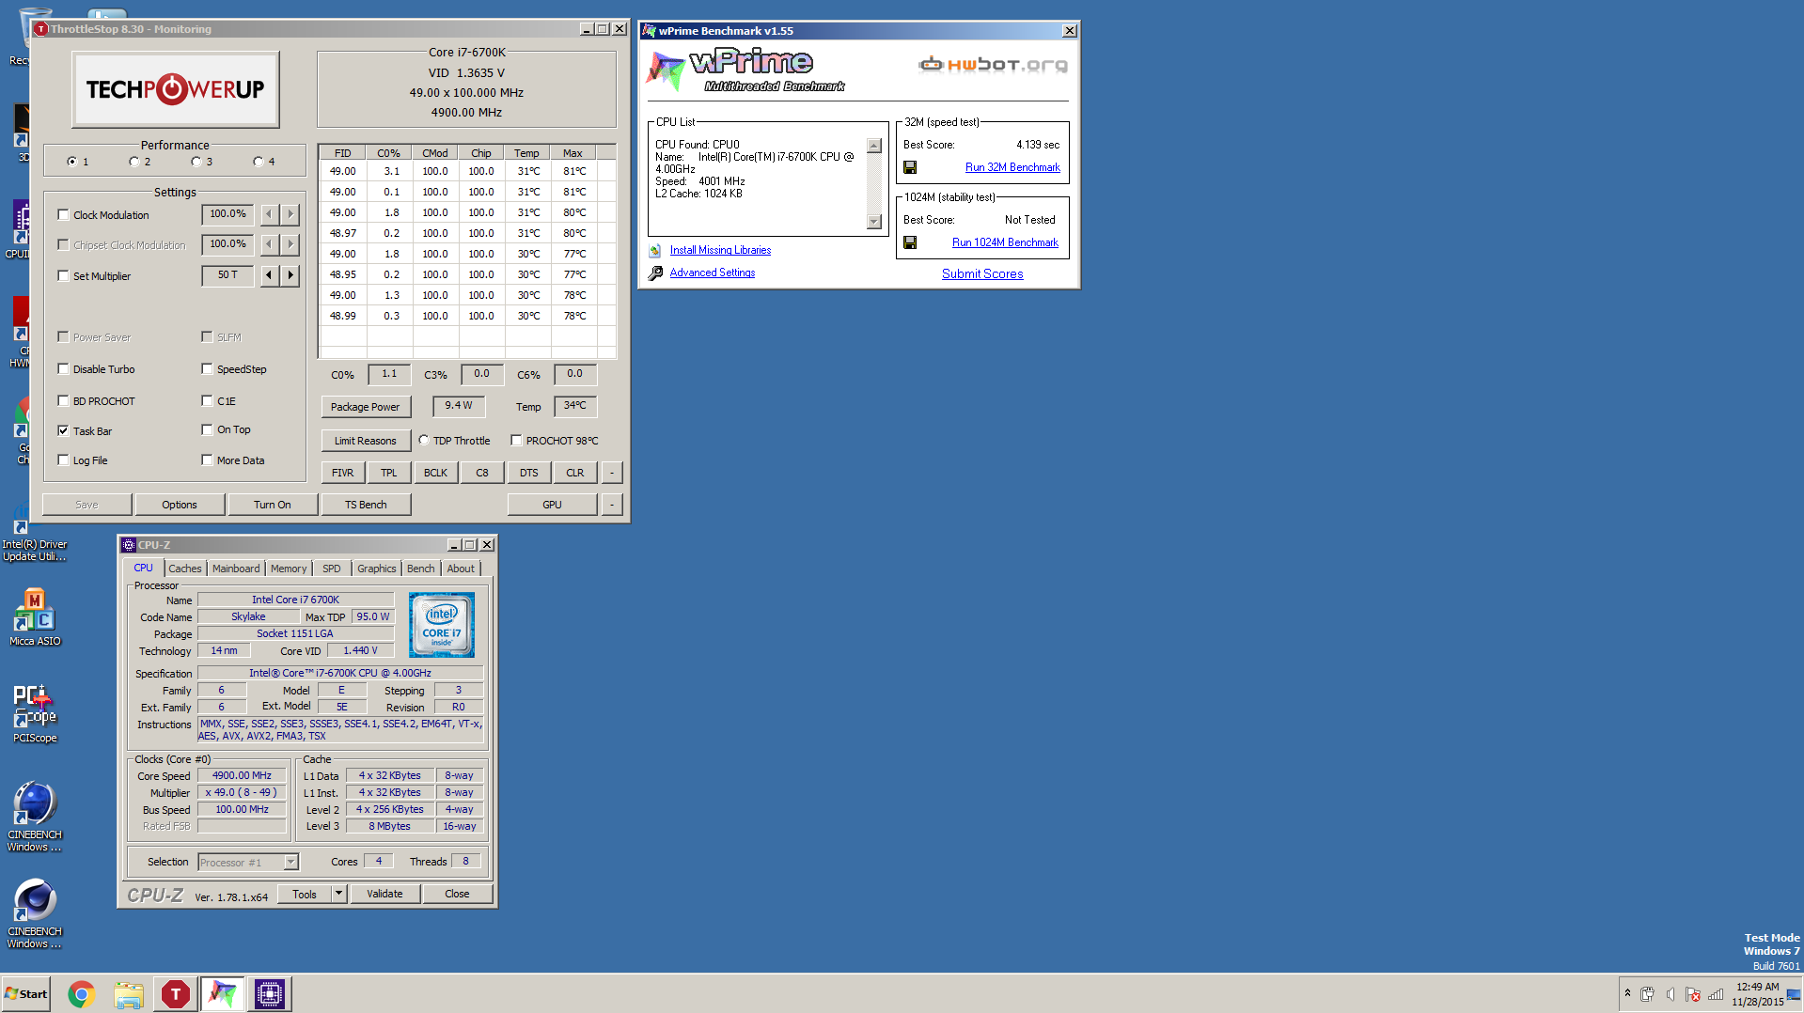Select Performance profile 1 radio button
Image resolution: width=1804 pixels, height=1013 pixels.
[71, 162]
